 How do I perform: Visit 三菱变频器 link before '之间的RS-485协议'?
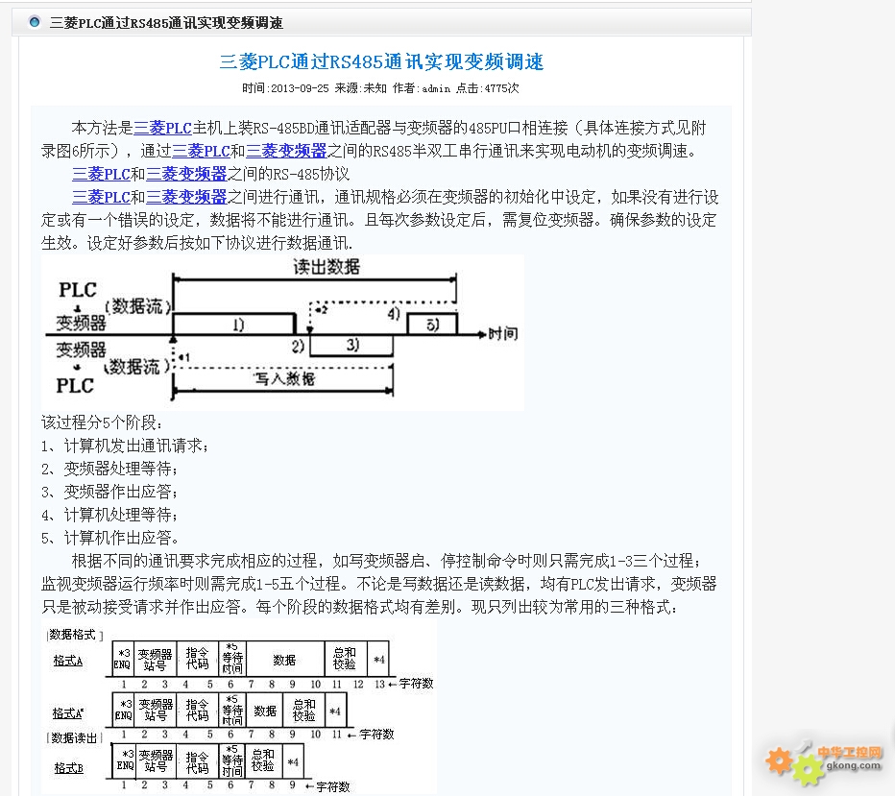click(186, 174)
